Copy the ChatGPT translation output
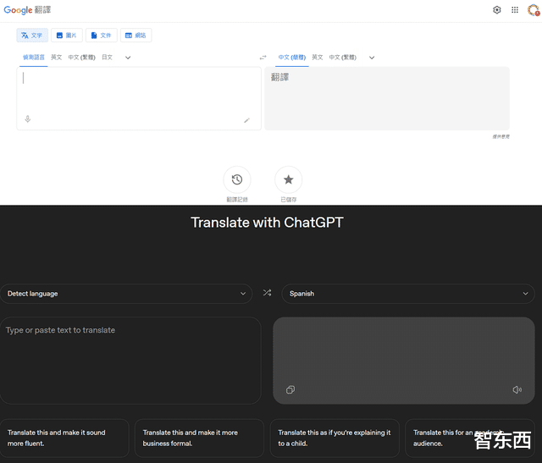Screen dimensions: 542x463 (290, 389)
